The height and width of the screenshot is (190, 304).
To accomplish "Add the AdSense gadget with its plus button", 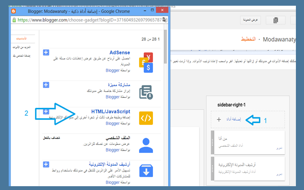I will point(46,52).
